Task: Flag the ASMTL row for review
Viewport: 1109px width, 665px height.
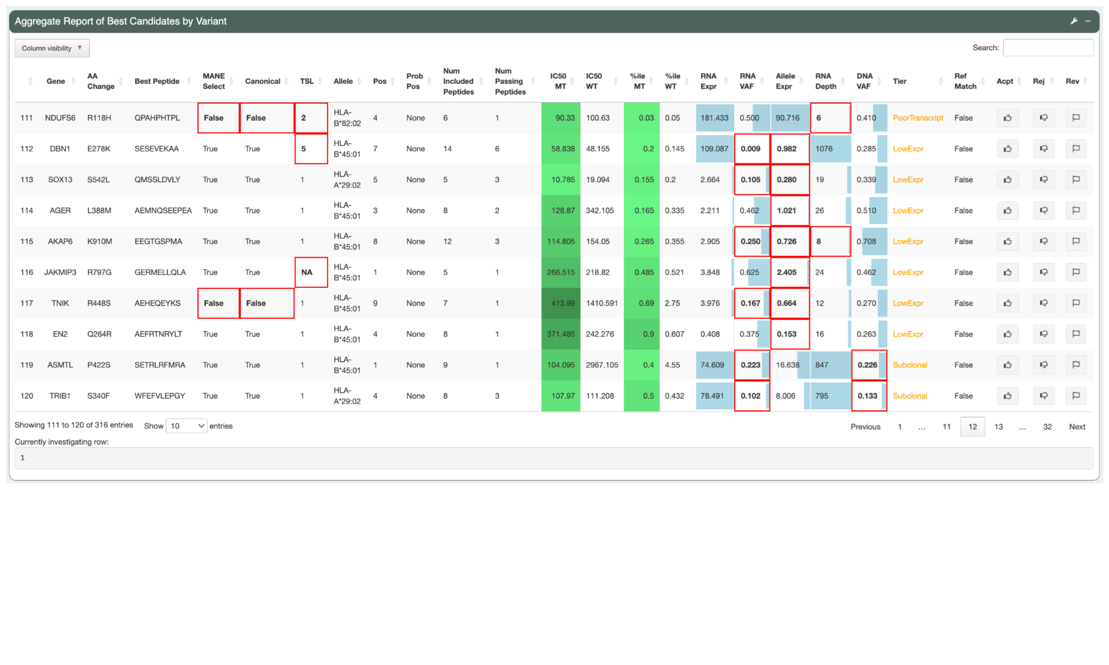Action: (1075, 365)
